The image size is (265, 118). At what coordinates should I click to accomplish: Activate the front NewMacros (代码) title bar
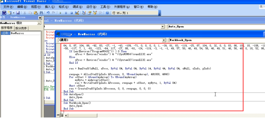160,34
